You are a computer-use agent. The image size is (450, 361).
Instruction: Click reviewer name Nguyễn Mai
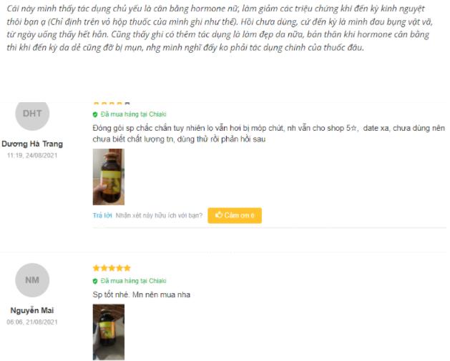coord(32,310)
